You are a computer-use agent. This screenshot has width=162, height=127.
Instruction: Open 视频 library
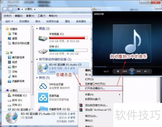click(x=13, y=62)
